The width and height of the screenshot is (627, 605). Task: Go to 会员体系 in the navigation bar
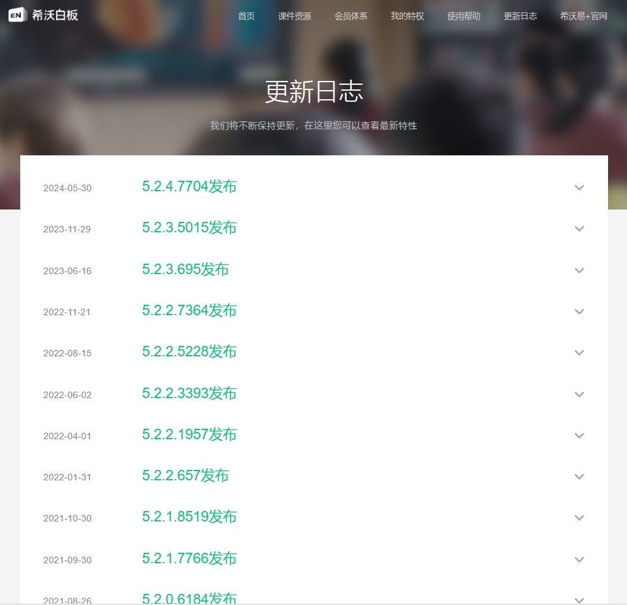coord(351,16)
